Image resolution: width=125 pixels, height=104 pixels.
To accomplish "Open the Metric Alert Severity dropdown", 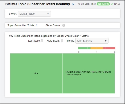I will (92, 41).
